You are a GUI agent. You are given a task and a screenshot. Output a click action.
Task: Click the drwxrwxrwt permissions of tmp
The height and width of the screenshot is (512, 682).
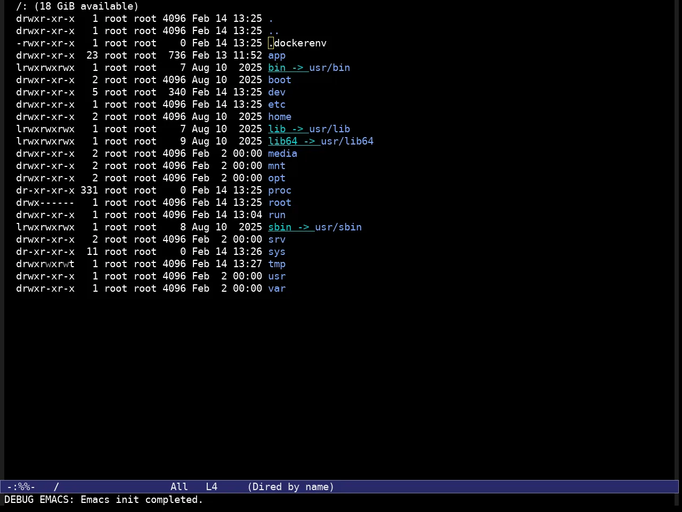click(x=45, y=264)
